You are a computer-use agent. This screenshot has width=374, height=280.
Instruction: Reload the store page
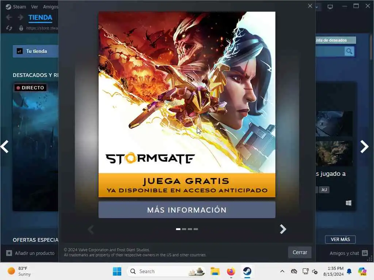pyautogui.click(x=9, y=28)
